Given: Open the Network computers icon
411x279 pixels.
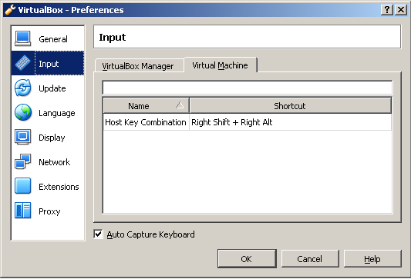Looking at the screenshot, I should pyautogui.click(x=23, y=161).
